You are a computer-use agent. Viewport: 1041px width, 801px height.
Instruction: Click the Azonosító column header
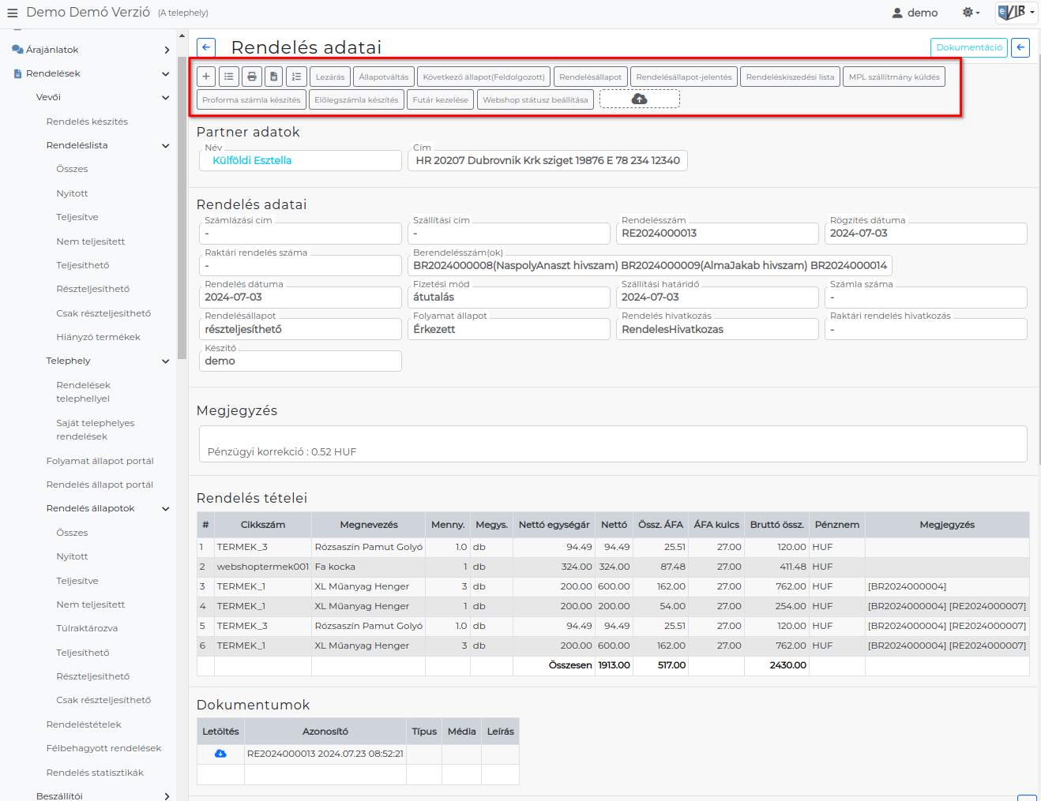(325, 732)
